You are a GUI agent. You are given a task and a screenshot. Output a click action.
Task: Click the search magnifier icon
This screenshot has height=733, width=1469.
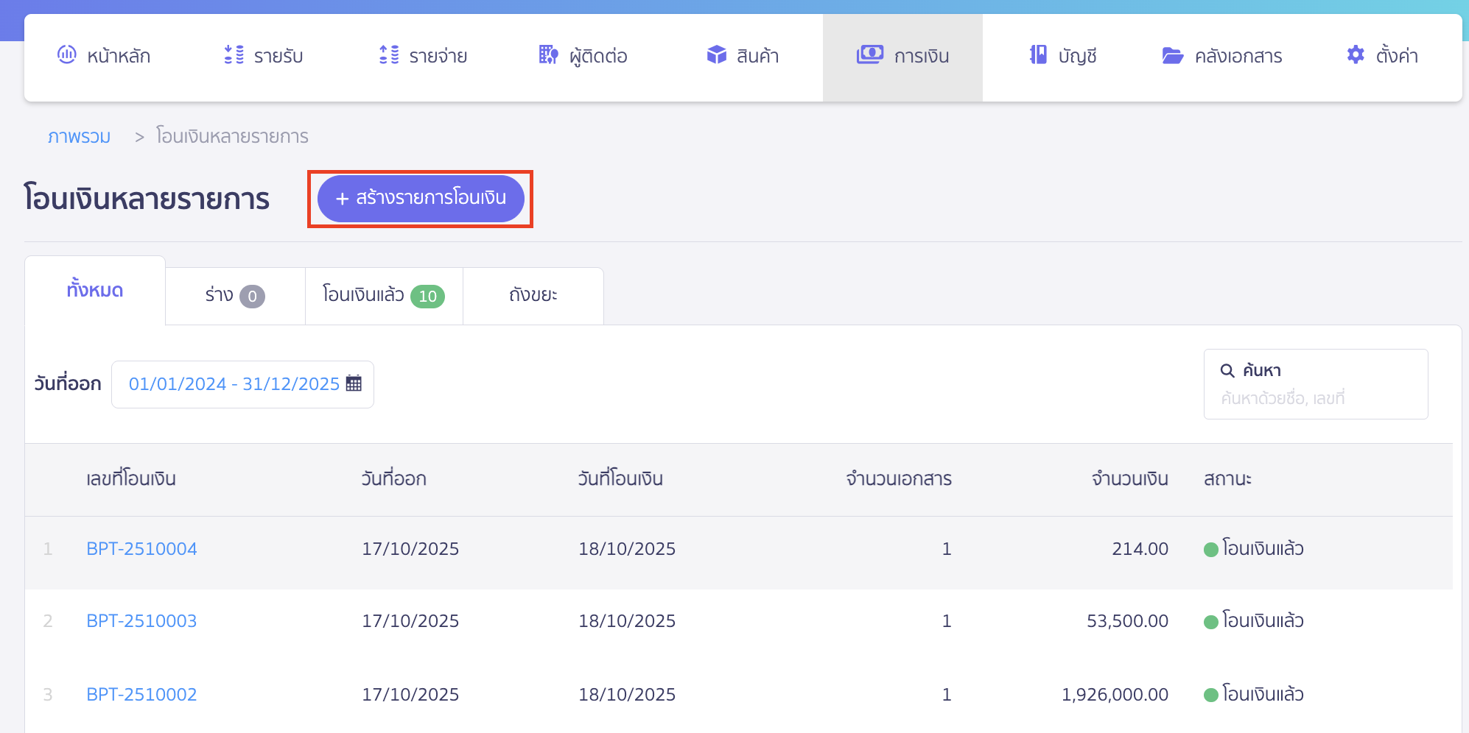click(1227, 371)
